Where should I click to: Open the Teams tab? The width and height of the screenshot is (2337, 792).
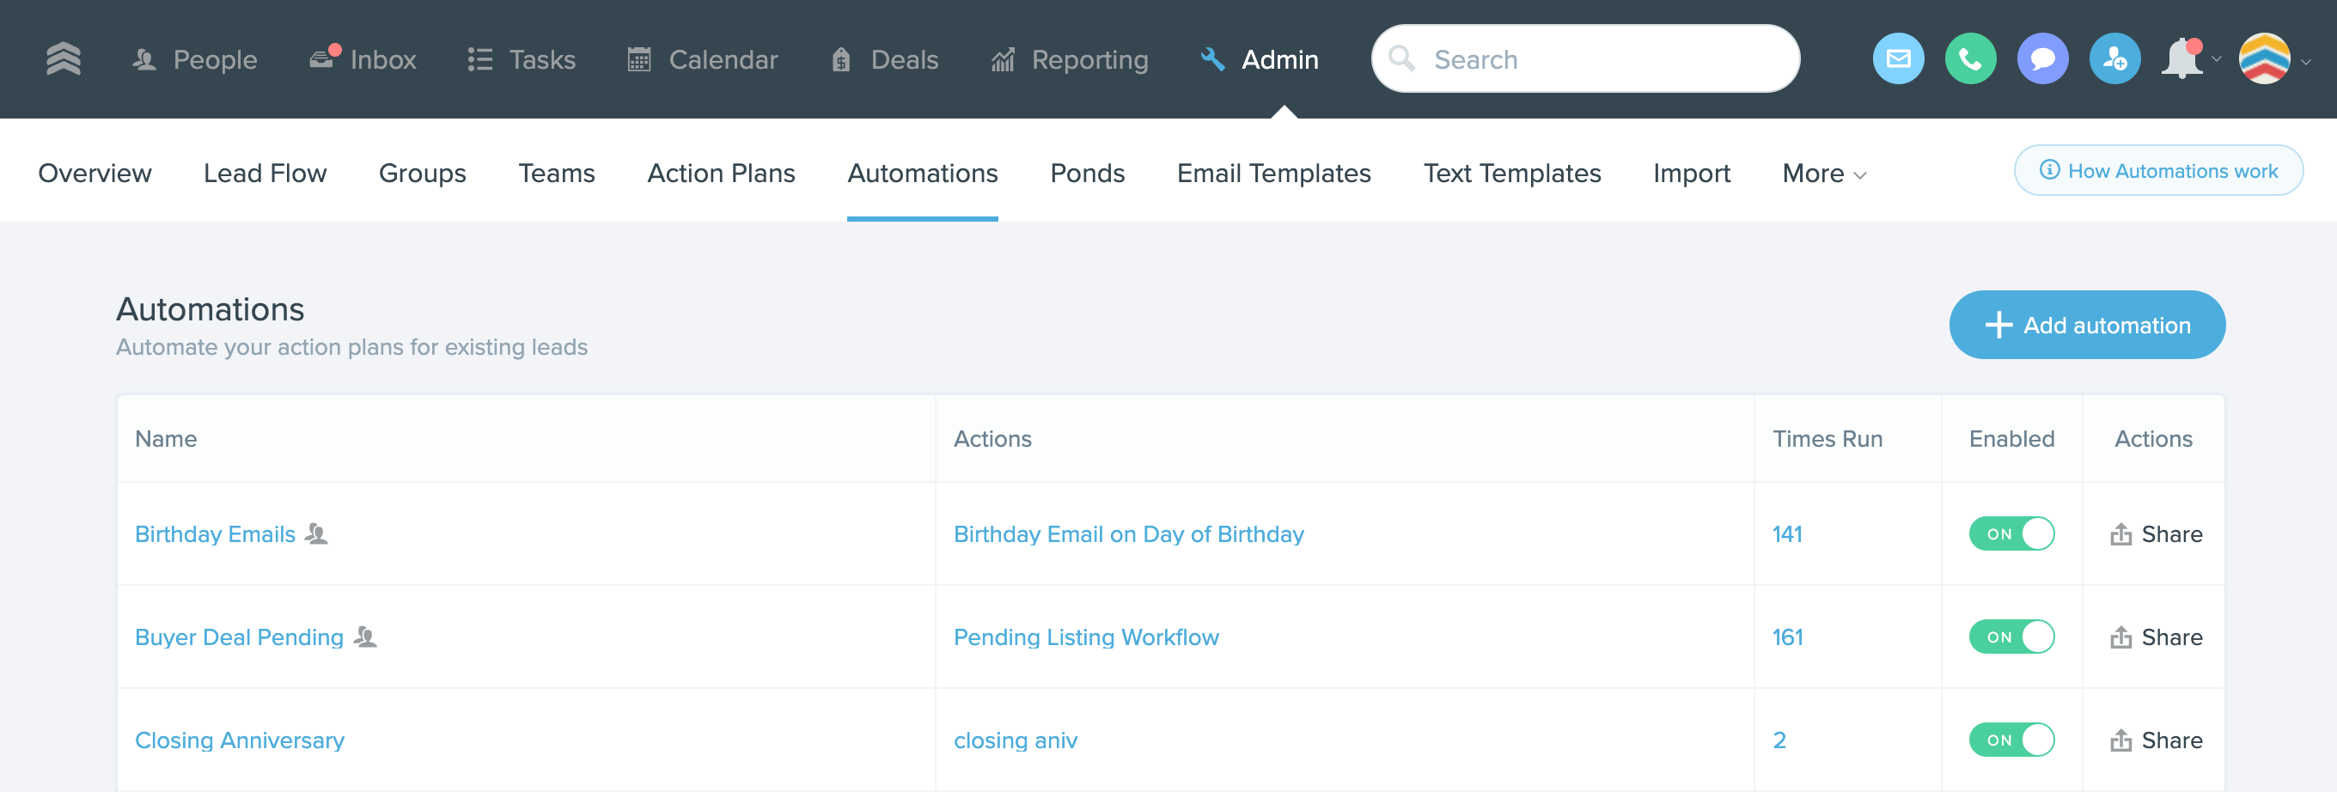click(x=557, y=174)
